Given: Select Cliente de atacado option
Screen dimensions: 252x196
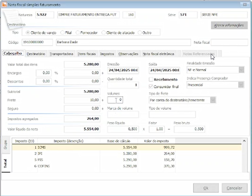Looking at the screenshot, I should click(104, 33).
